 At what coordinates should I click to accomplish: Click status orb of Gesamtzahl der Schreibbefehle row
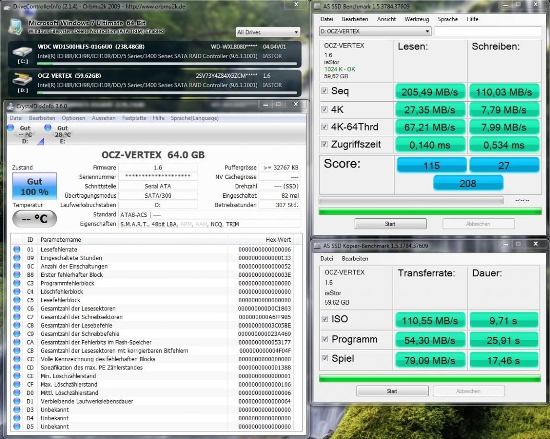point(17,334)
